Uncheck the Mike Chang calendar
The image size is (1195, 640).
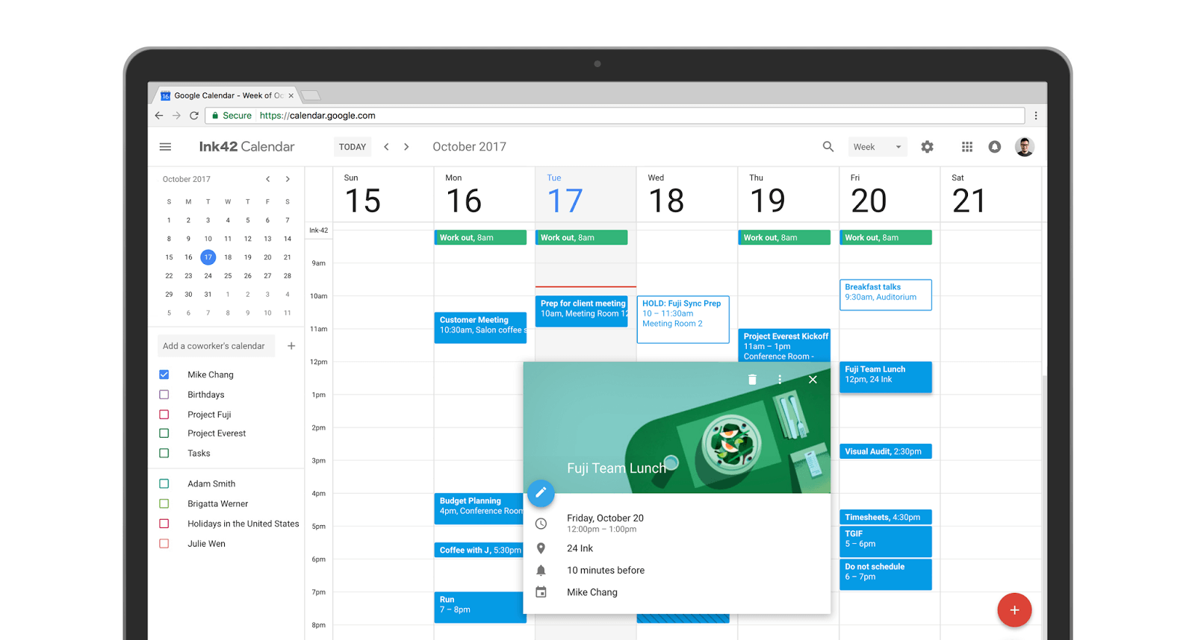(x=164, y=374)
